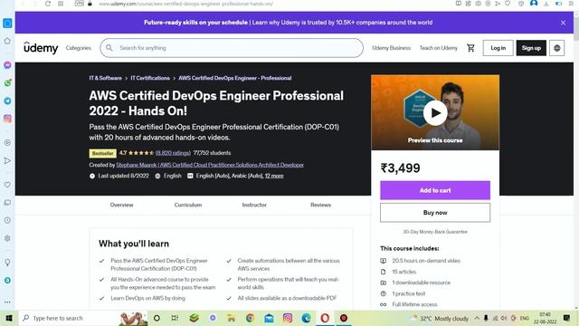Go to IT Certifications breadcrumb
The image size is (579, 326).
tap(150, 78)
